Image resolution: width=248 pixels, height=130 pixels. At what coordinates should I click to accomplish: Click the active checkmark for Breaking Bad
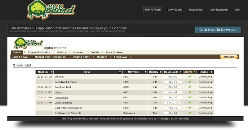tap(190, 87)
